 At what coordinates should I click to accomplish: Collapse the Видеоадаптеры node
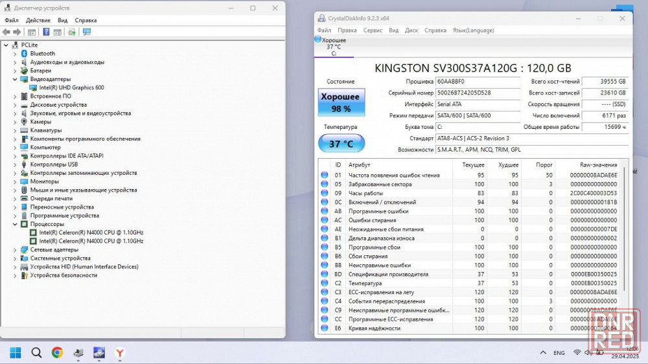[15, 79]
